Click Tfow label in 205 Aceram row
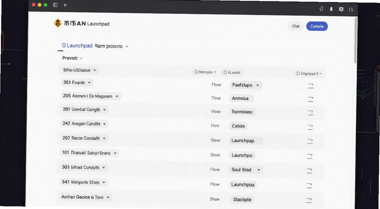 [x=216, y=98]
